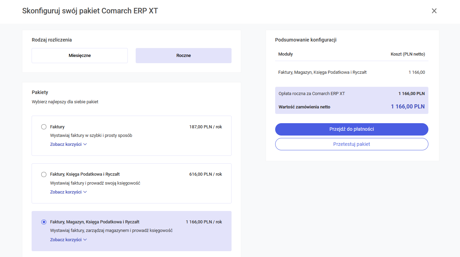The image size is (460, 257).
Task: Click Zobacz korzyści link under Faktury package
Action: [66, 144]
